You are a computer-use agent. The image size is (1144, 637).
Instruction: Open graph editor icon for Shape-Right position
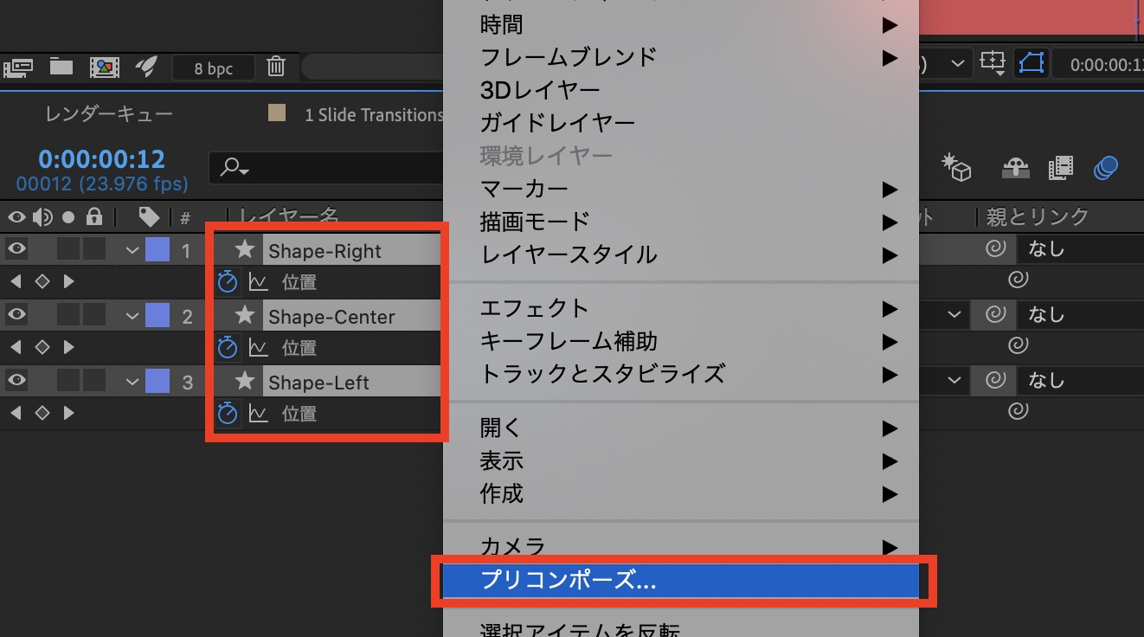pyautogui.click(x=258, y=281)
